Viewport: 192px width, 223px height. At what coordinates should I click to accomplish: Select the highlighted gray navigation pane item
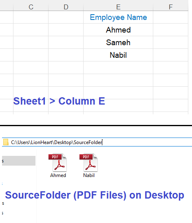19,161
